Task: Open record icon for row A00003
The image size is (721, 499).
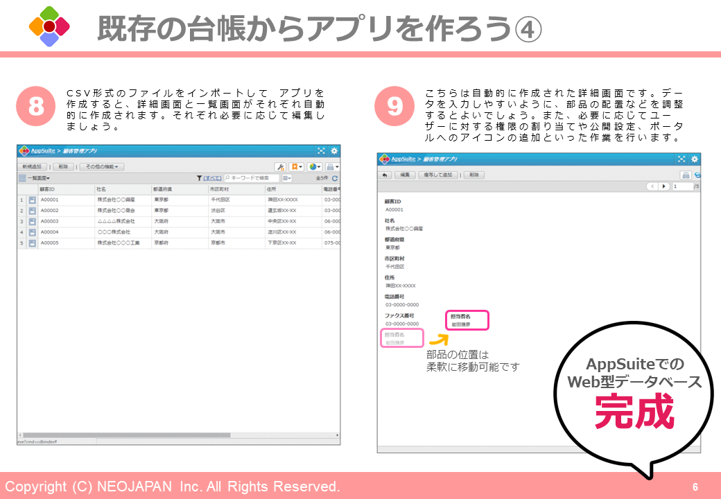Action: coord(32,221)
